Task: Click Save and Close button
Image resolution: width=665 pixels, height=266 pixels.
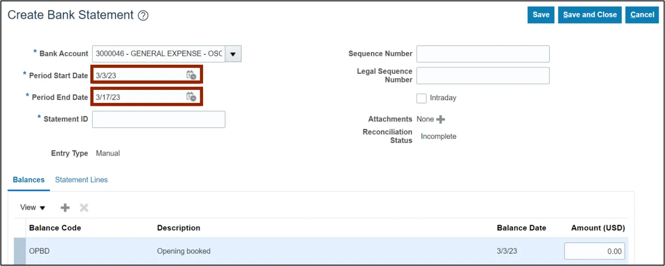Action: point(590,15)
